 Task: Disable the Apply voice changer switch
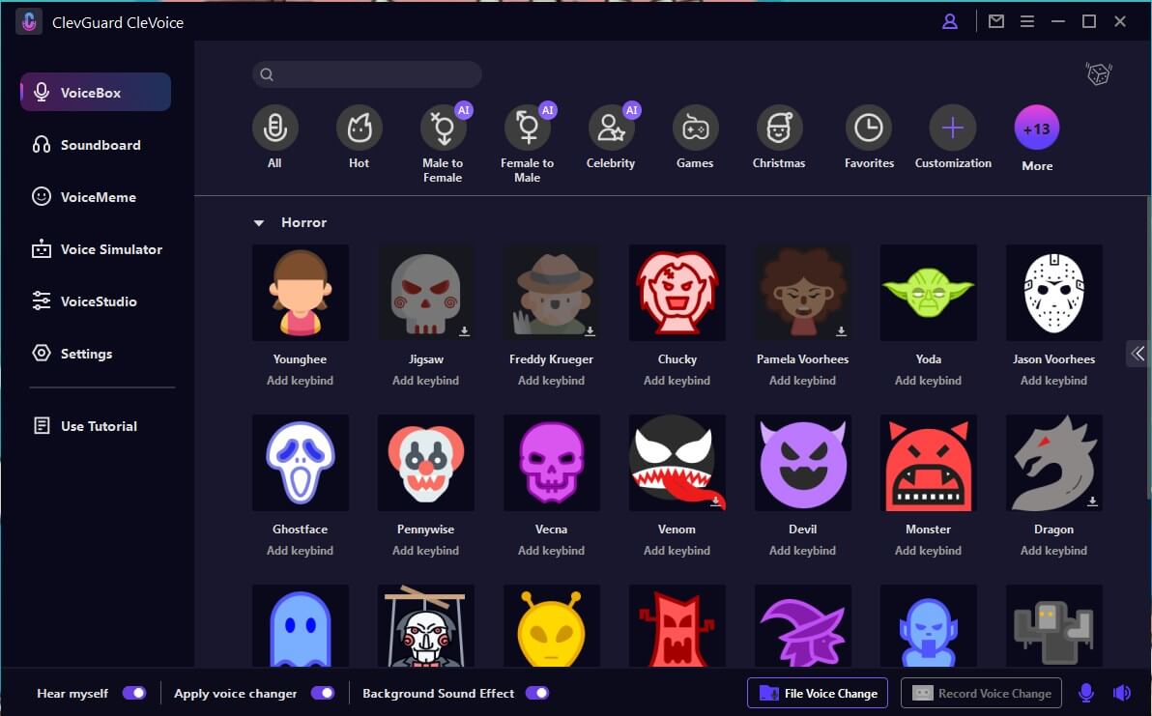(323, 693)
